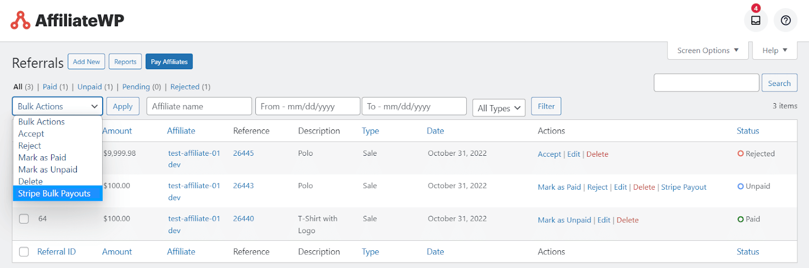Open test-affiliate-01 dev in 26443 row
Image resolution: width=809 pixels, height=268 pixels.
[194, 192]
